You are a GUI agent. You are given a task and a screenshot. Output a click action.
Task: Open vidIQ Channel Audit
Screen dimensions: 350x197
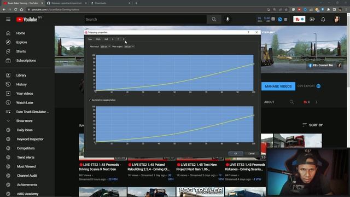pyautogui.click(x=27, y=176)
